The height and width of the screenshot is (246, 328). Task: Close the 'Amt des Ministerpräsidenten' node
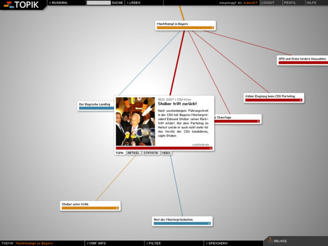point(209,224)
